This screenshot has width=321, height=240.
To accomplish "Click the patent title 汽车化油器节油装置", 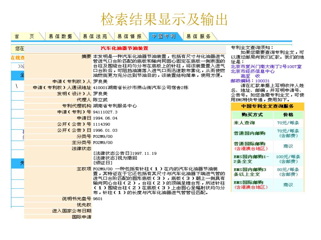I will point(124,48).
